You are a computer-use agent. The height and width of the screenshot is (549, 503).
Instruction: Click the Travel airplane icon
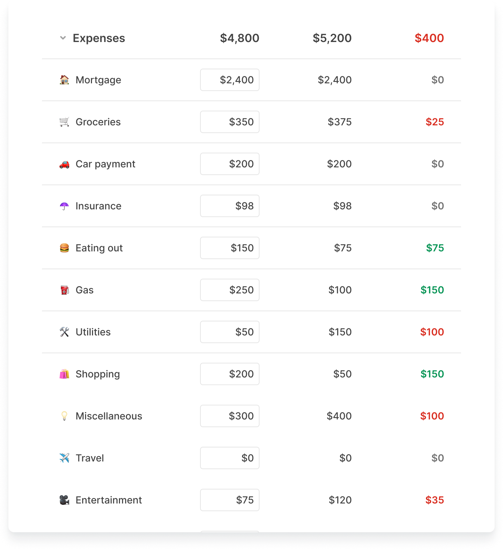click(x=64, y=458)
